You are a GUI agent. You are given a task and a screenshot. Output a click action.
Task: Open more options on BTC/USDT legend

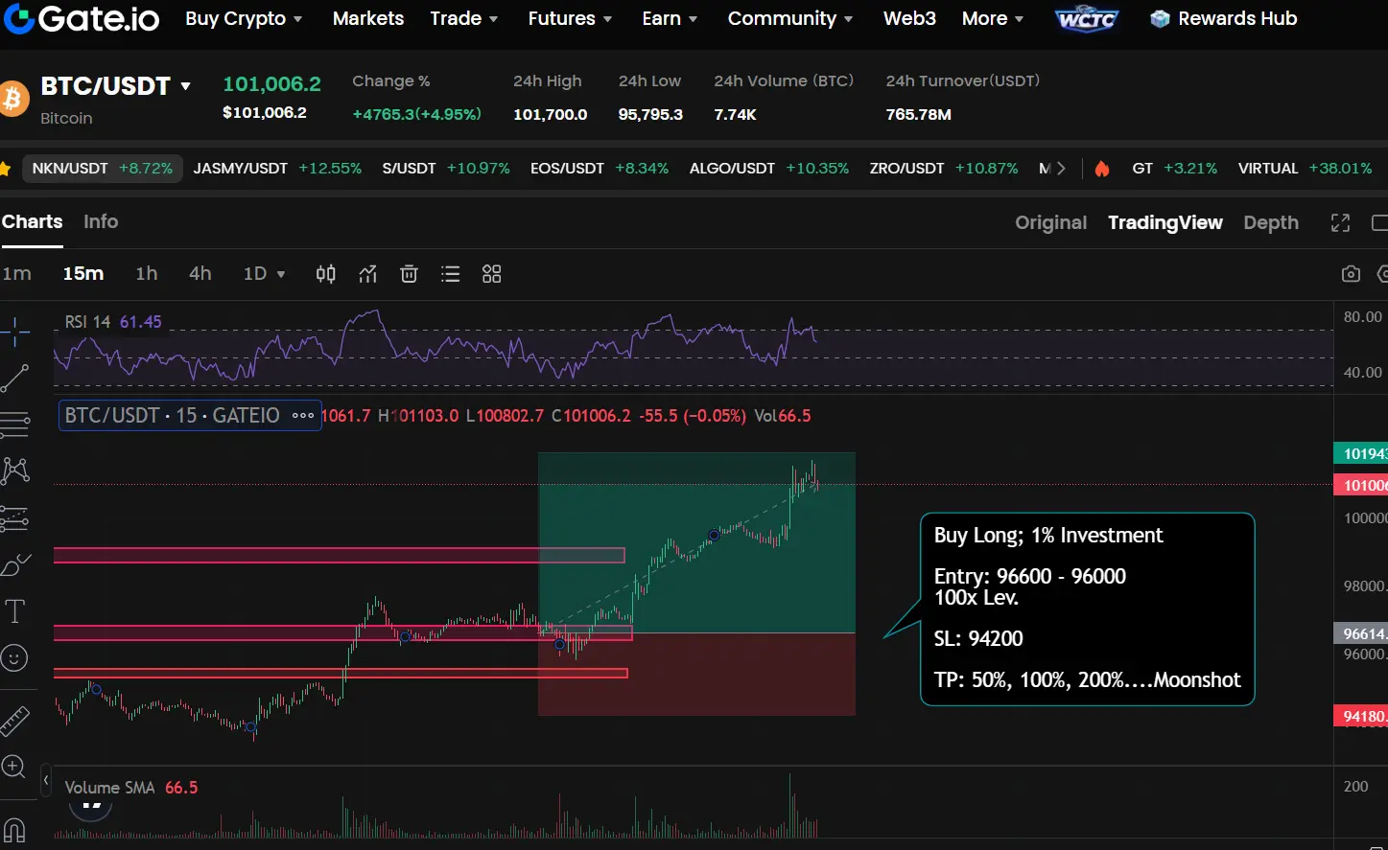click(x=303, y=415)
